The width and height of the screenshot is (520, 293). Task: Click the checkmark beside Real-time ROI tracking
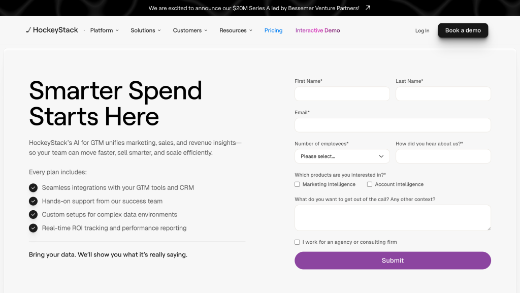point(33,228)
